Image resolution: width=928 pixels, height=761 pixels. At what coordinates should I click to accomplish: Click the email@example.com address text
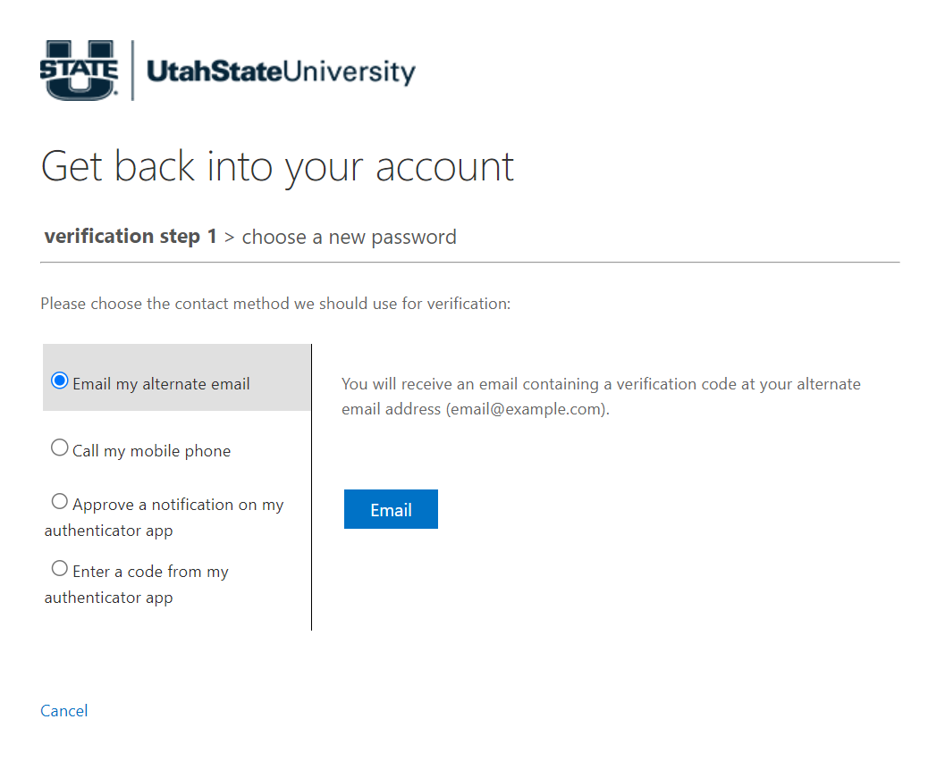pos(527,410)
